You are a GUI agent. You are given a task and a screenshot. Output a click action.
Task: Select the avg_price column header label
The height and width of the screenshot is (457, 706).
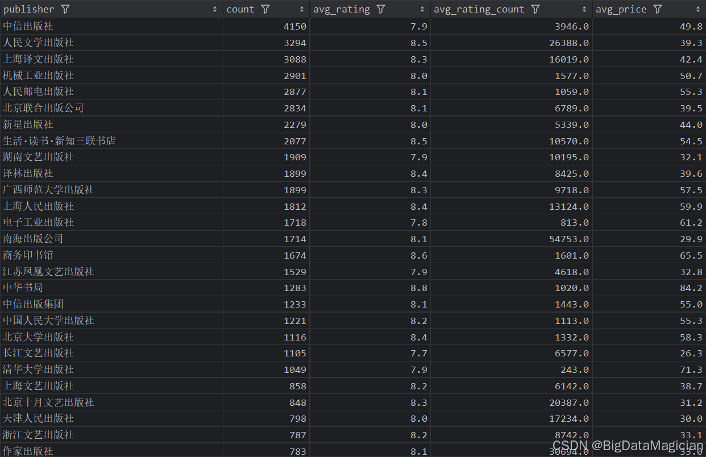click(x=621, y=9)
